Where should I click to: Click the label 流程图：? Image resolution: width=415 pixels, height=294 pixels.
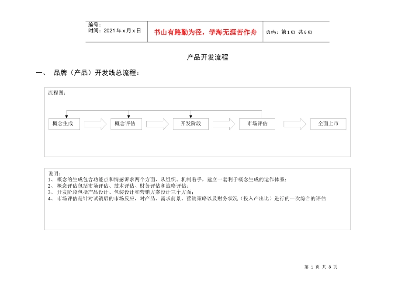[57, 93]
